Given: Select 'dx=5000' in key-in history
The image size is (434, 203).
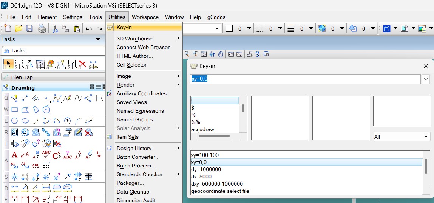Looking at the screenshot, I should [201, 177].
